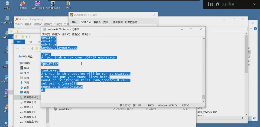260x127 pixels.
Task: Click Notepad scrollbar up arrow
Action: click(x=204, y=38)
